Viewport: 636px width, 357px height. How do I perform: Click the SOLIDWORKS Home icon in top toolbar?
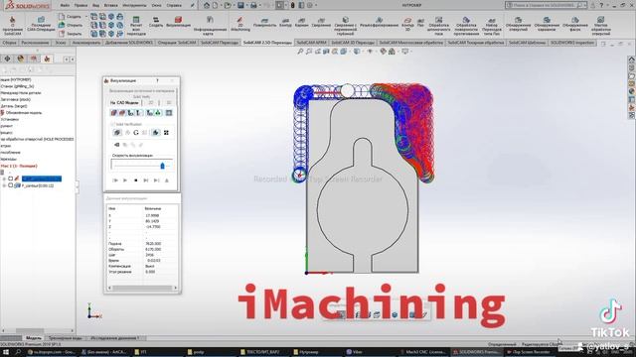click(x=207, y=5)
